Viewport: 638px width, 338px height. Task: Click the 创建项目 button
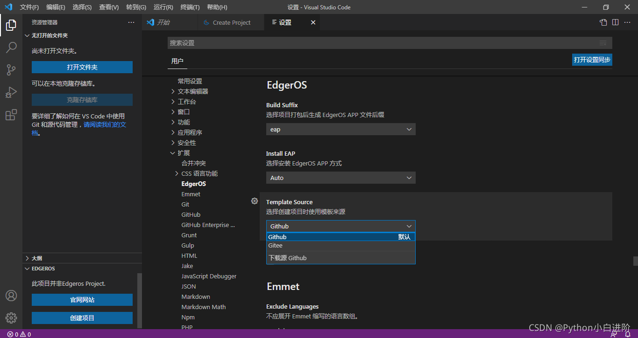tap(82, 318)
